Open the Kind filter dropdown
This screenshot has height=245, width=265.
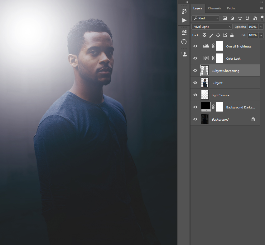(x=206, y=18)
